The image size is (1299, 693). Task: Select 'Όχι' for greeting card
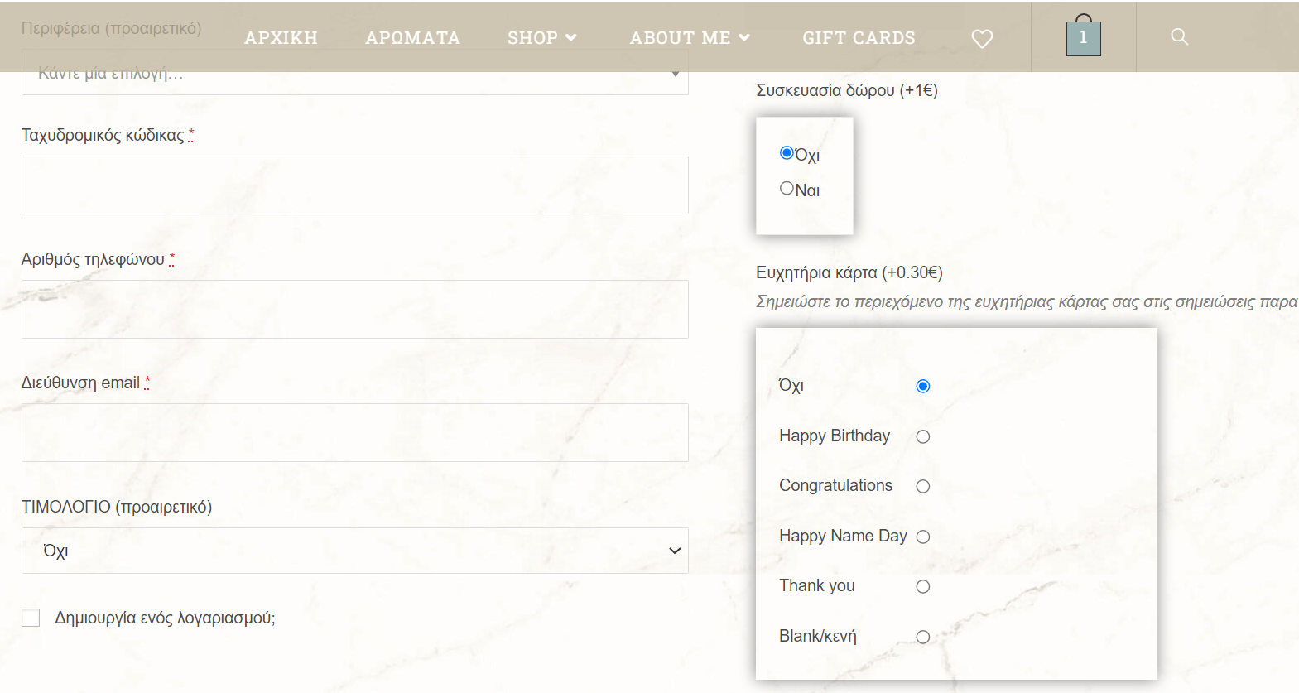click(922, 386)
